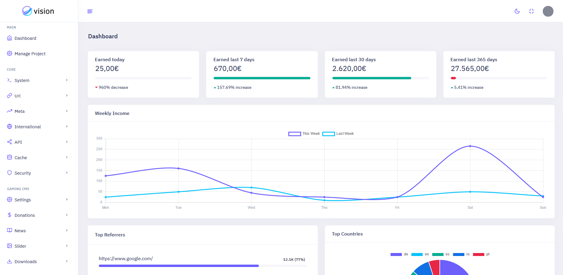Click the google.com referrer progress bar

point(203,266)
